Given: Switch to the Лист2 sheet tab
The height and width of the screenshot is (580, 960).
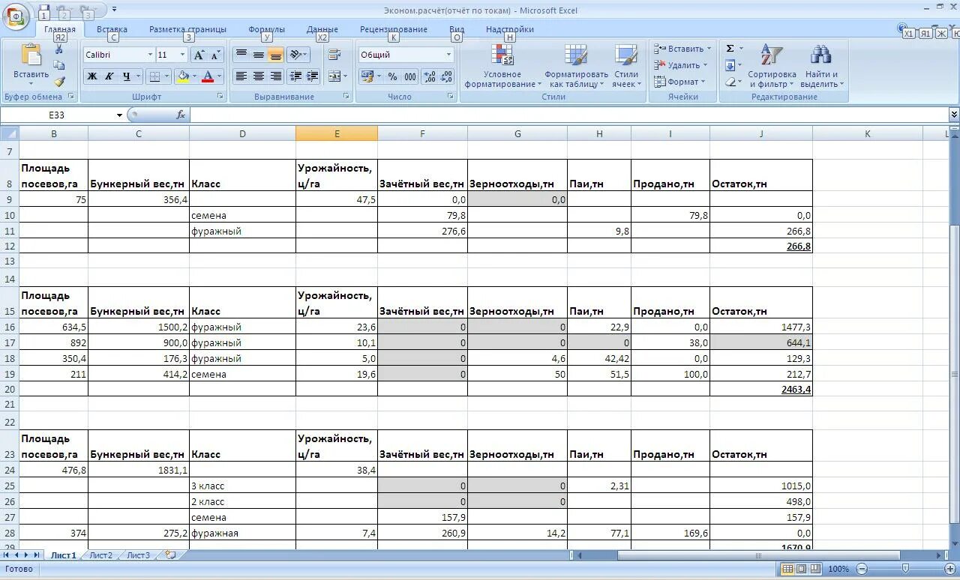Looking at the screenshot, I should pos(100,555).
